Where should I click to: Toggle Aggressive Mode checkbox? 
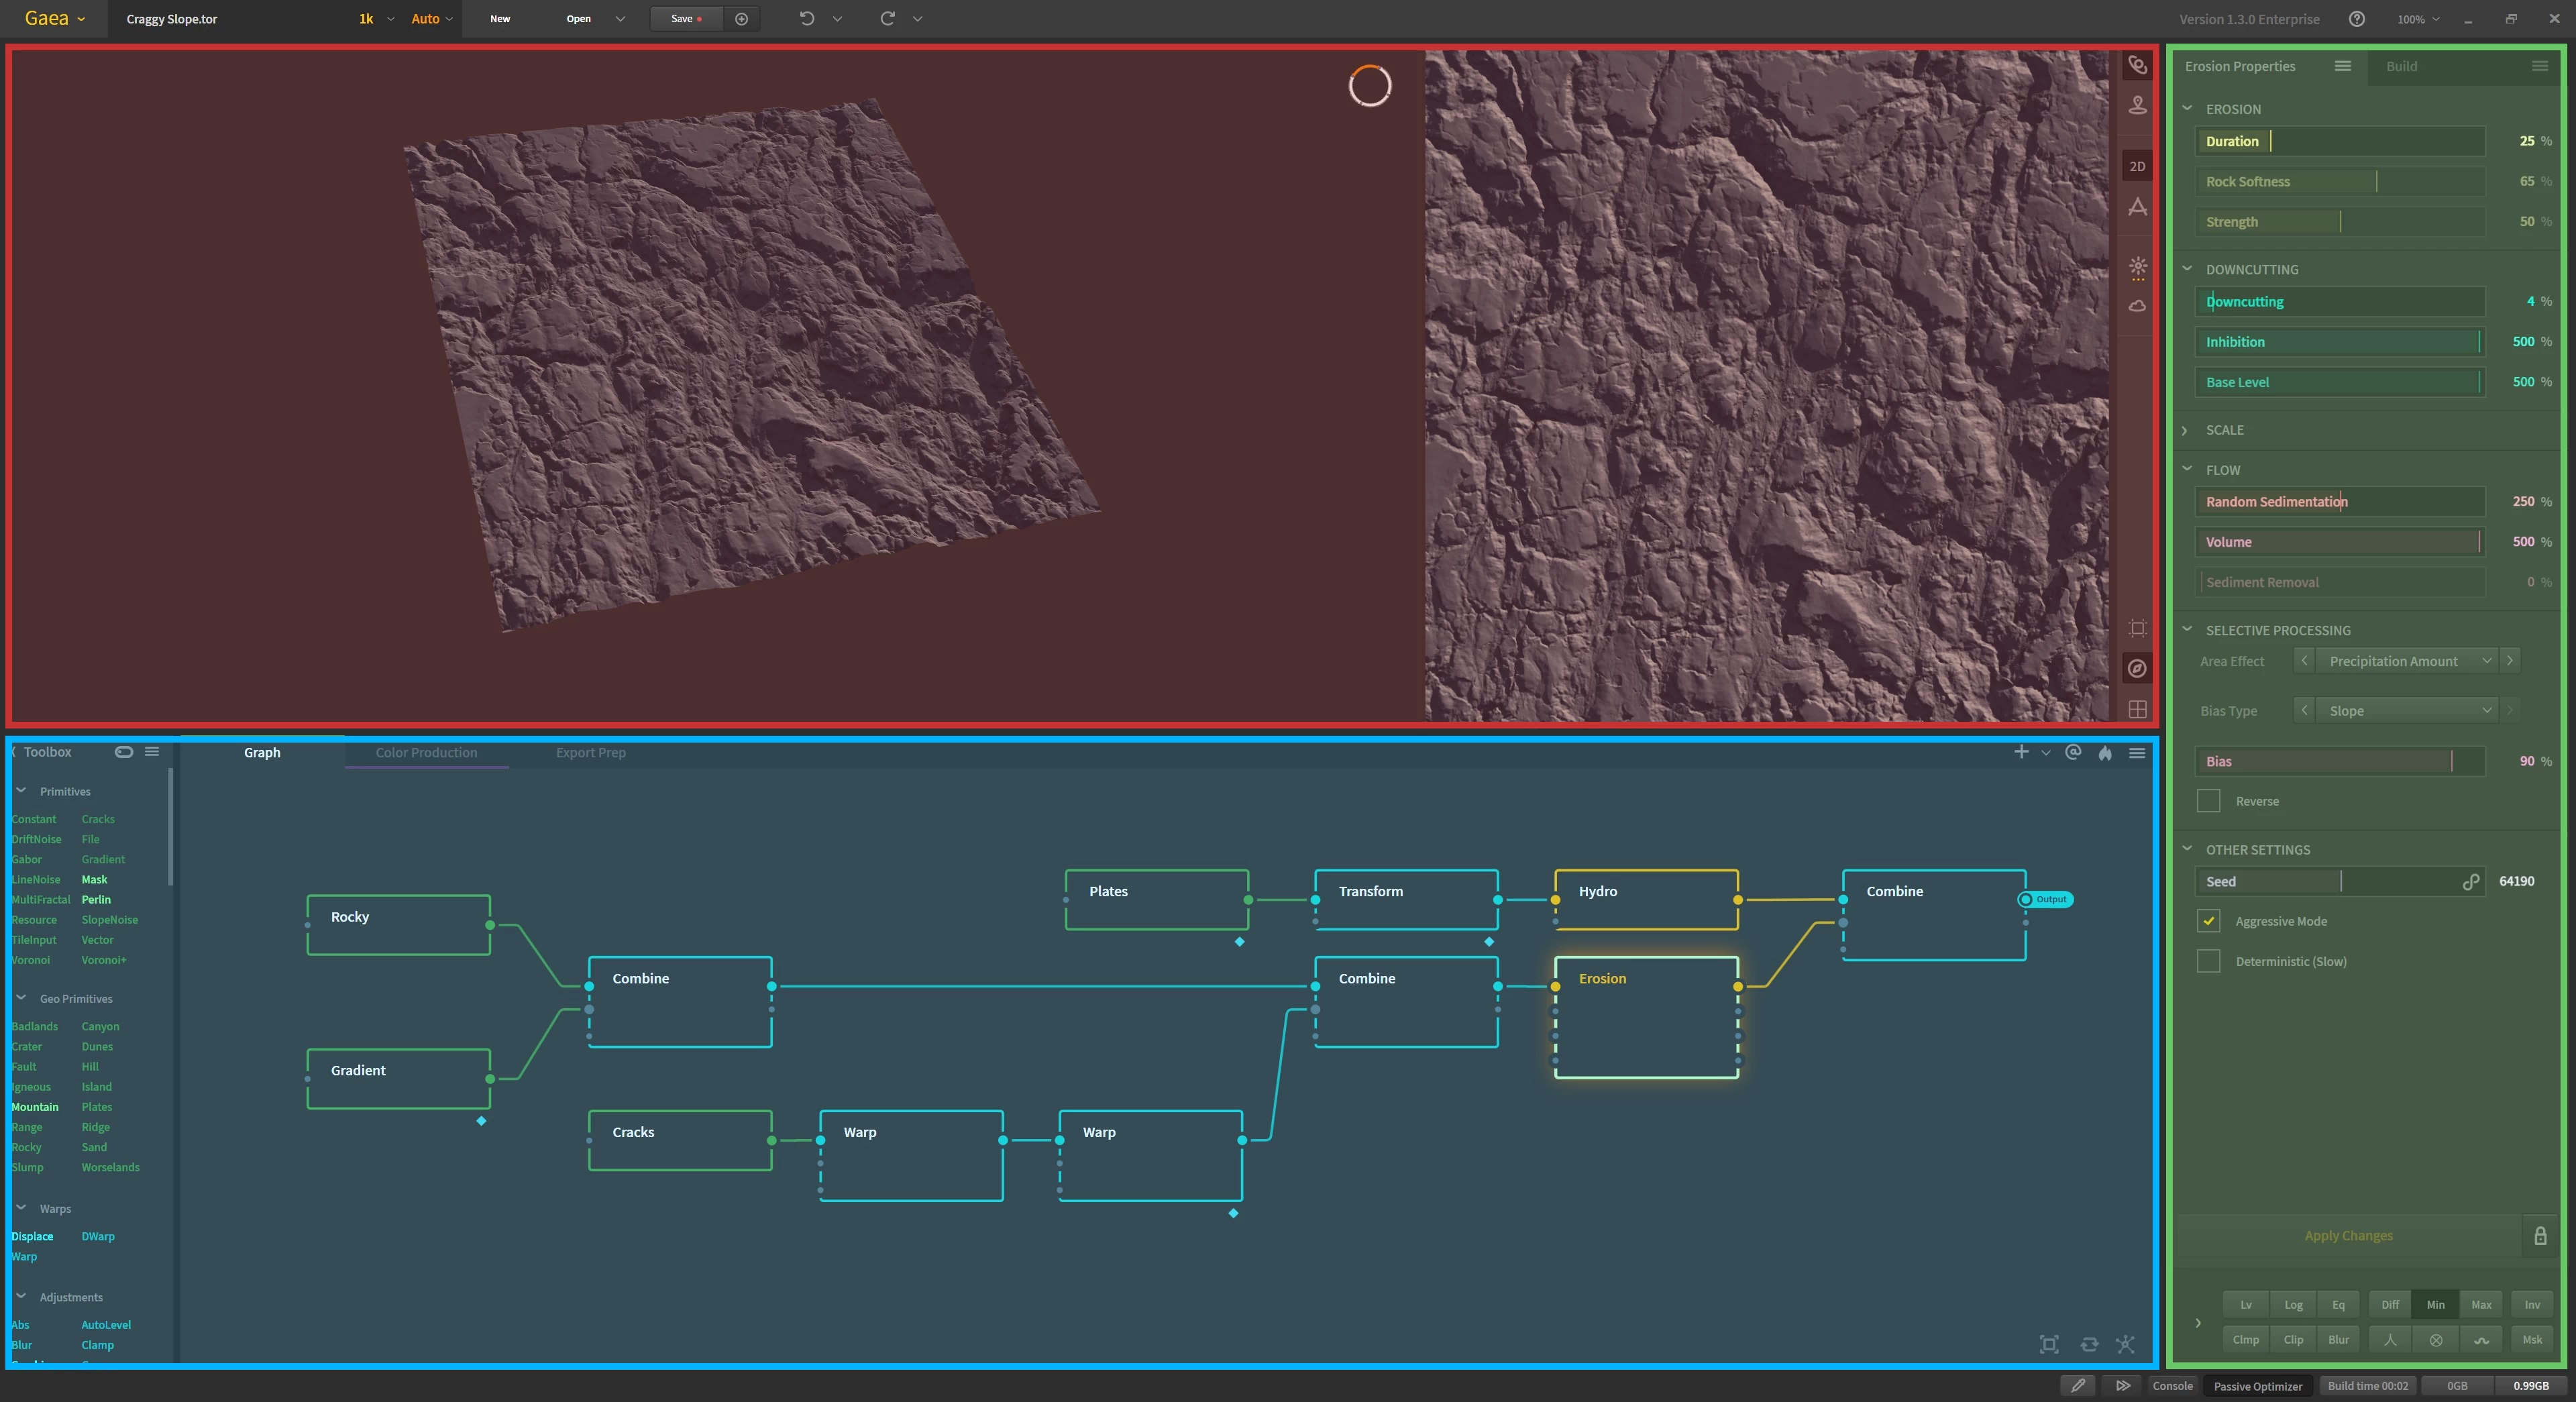[2210, 918]
